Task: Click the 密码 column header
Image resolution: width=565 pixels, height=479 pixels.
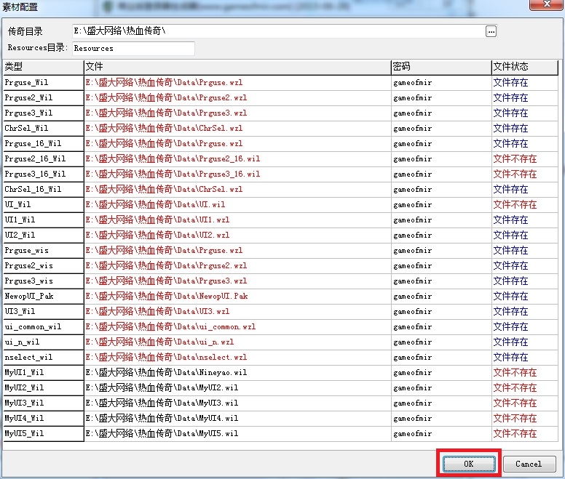Action: (x=440, y=67)
